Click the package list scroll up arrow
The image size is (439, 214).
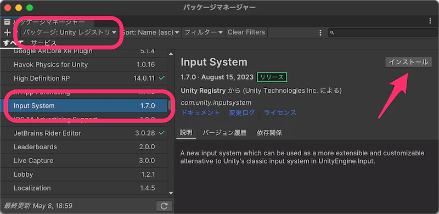tap(171, 54)
